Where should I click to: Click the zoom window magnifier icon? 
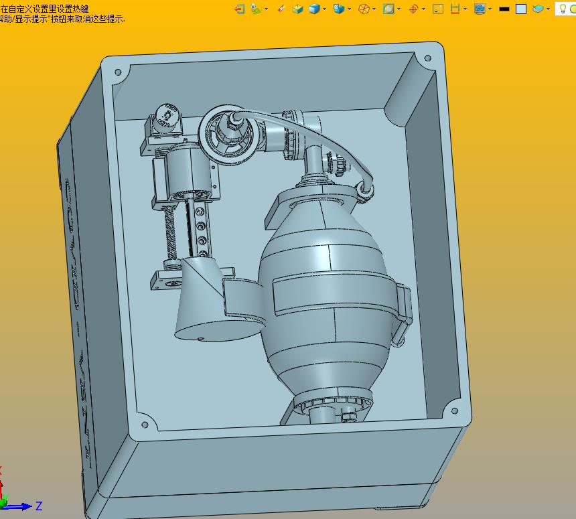[x=388, y=9]
